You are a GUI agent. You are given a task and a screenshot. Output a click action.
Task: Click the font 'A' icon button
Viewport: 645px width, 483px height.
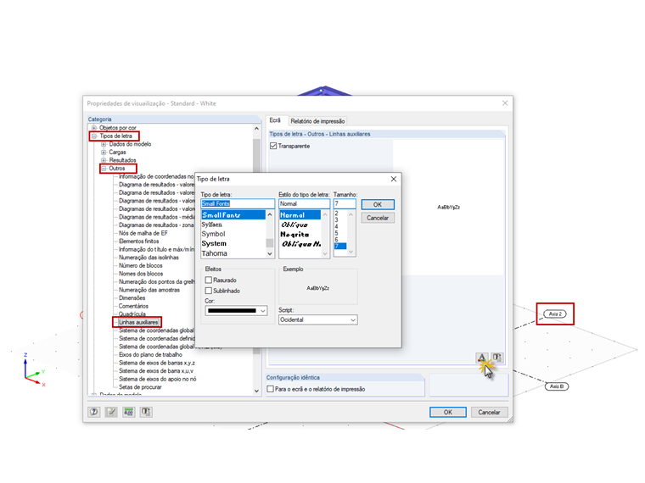(x=482, y=358)
